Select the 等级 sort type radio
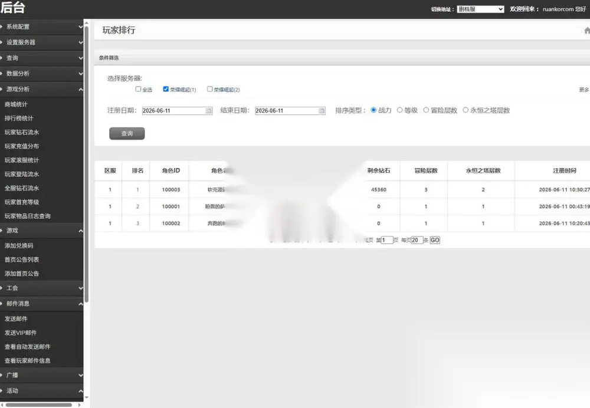This screenshot has height=408, width=590. coord(399,110)
